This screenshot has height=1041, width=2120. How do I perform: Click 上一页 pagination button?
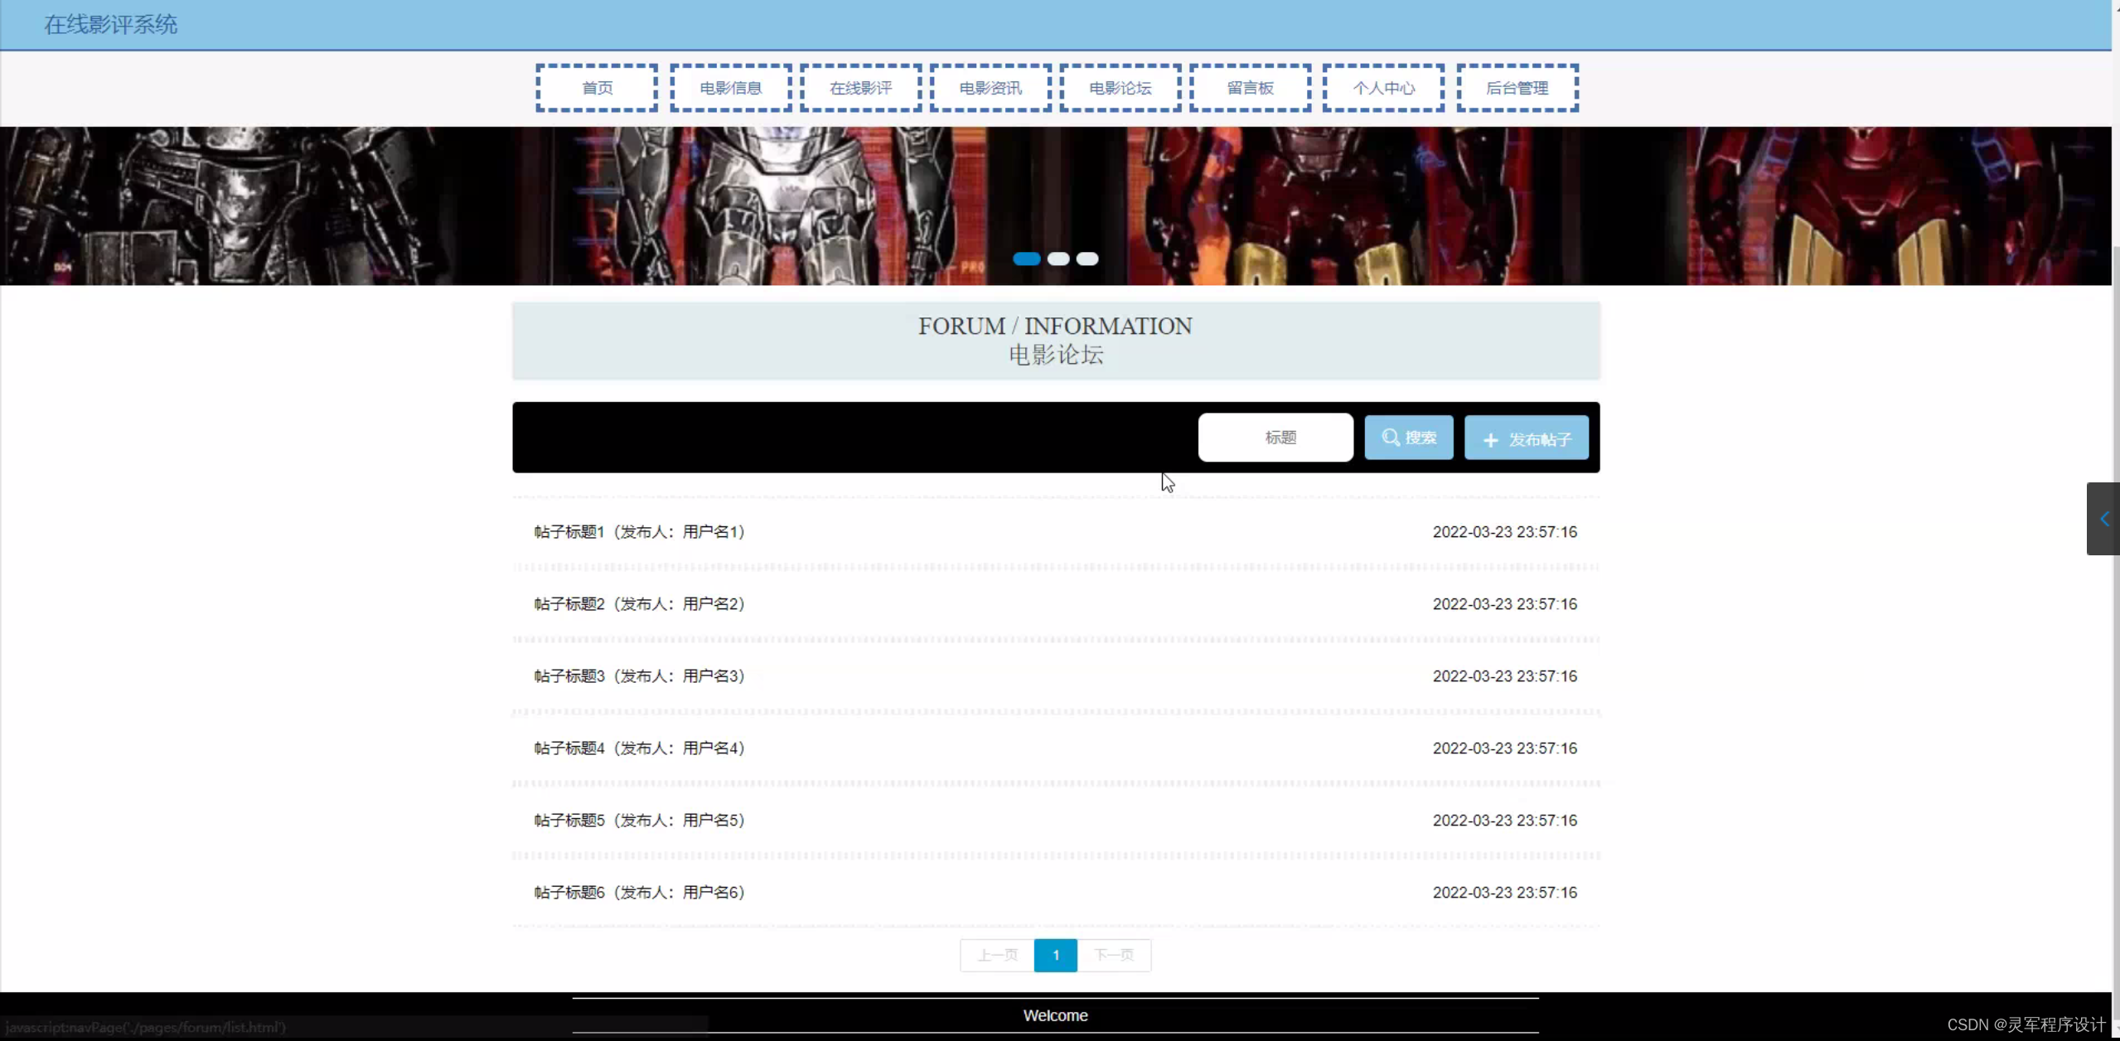click(997, 956)
